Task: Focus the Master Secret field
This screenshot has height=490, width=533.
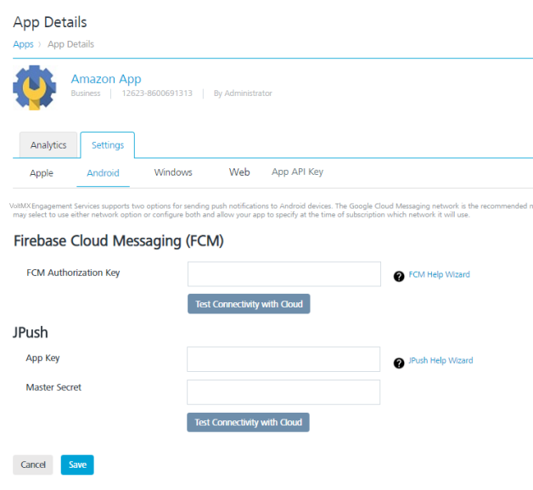Action: click(283, 392)
